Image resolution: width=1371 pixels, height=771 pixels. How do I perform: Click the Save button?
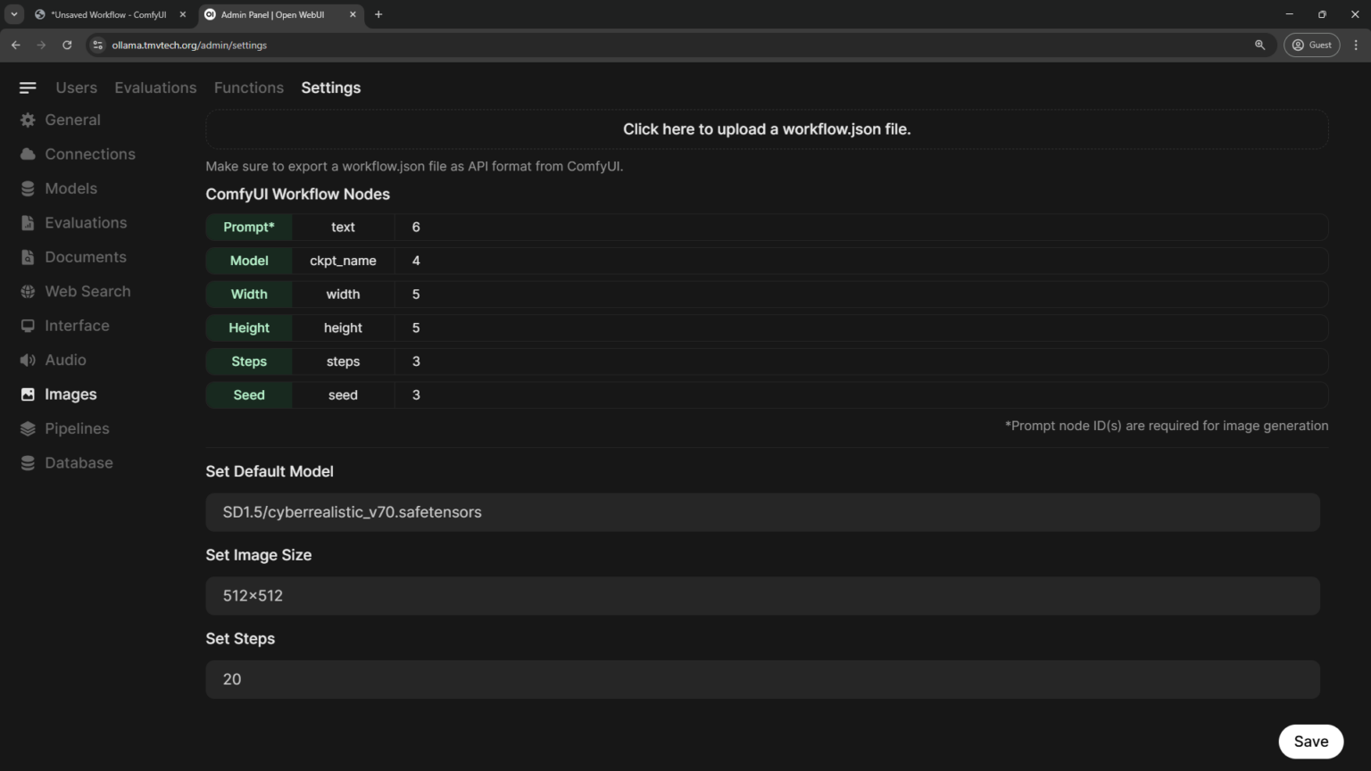click(1310, 742)
